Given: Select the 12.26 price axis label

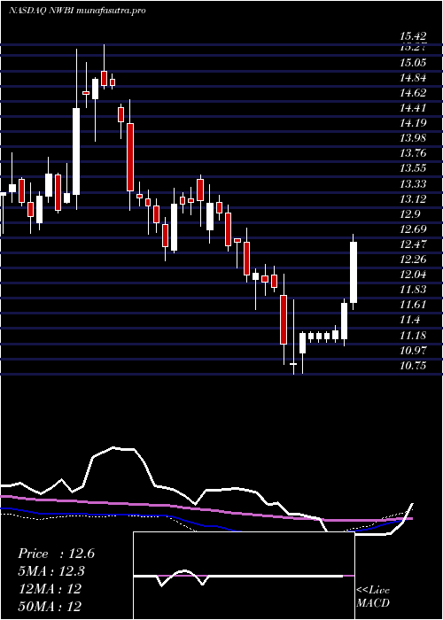Looking at the screenshot, I should click(x=413, y=260).
